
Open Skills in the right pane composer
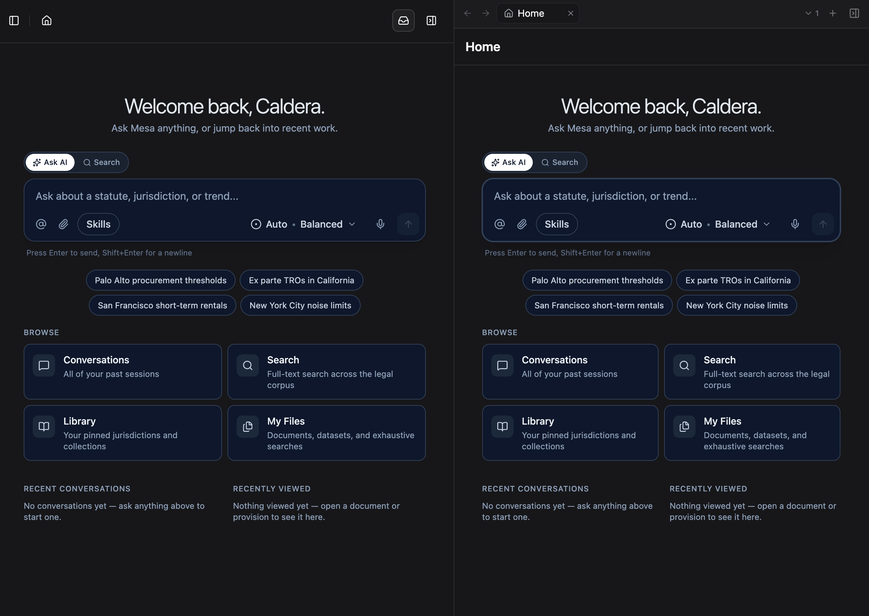pos(557,224)
